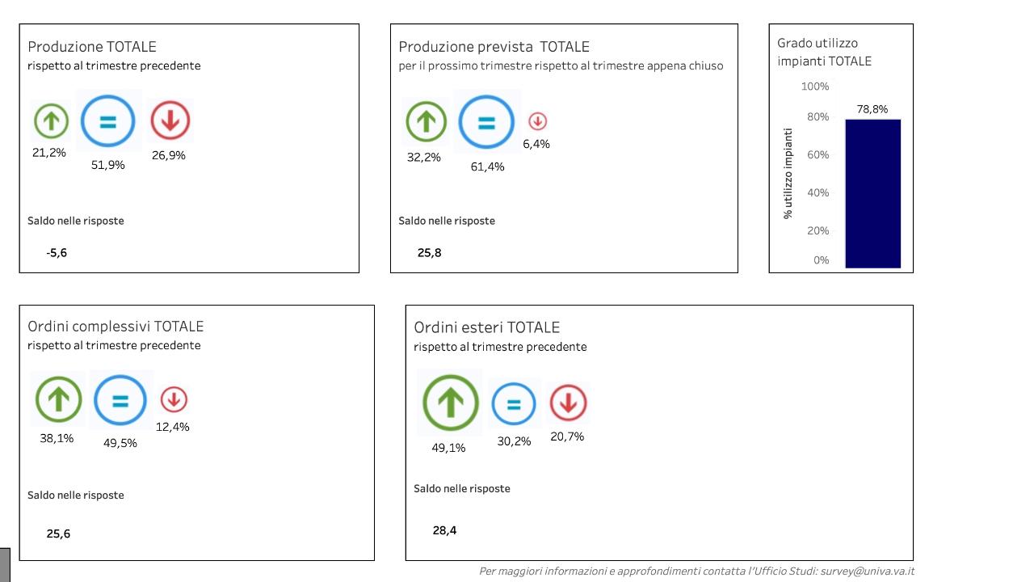Click the -5,6 saldo value
This screenshot has height=582, width=1034.
coord(57,253)
